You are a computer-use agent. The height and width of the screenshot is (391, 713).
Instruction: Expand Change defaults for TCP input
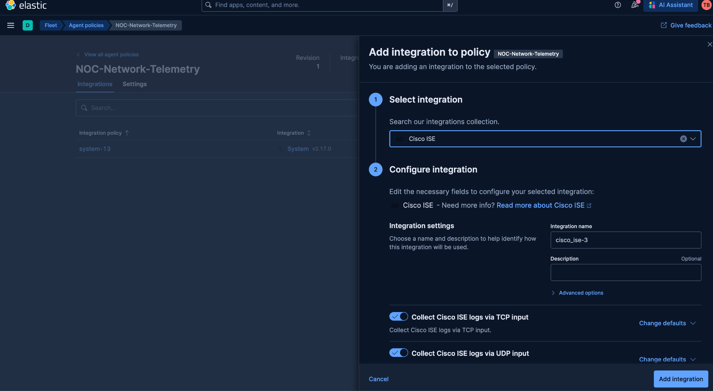tap(667, 323)
